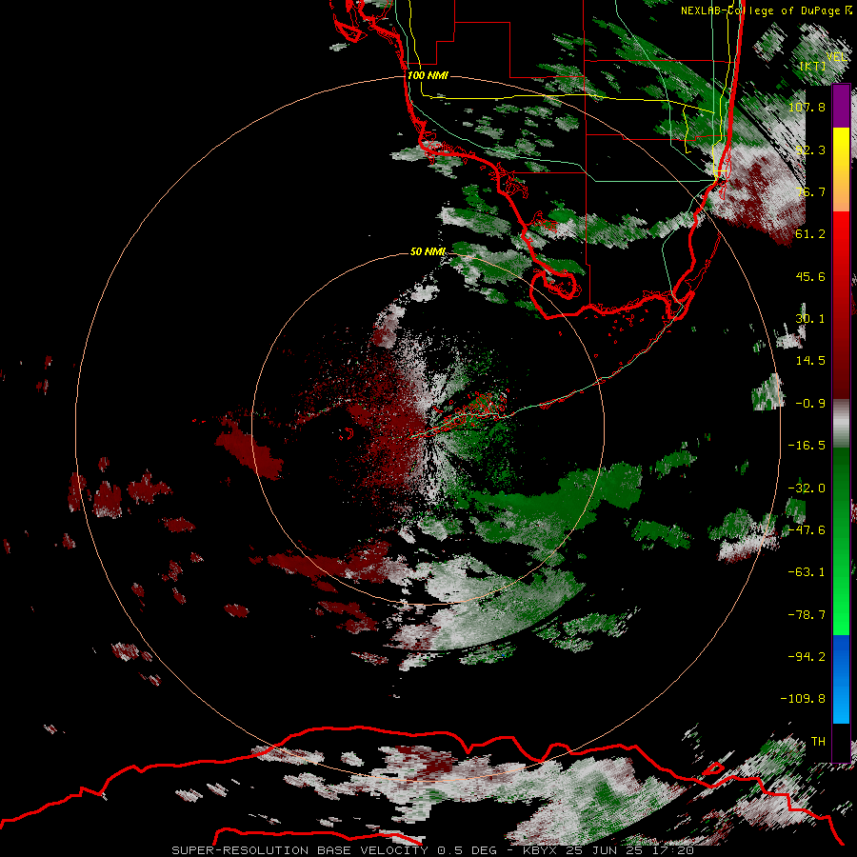Screen dimensions: 857x857
Task: Click the 76.7 legend value
Action: pyautogui.click(x=810, y=191)
